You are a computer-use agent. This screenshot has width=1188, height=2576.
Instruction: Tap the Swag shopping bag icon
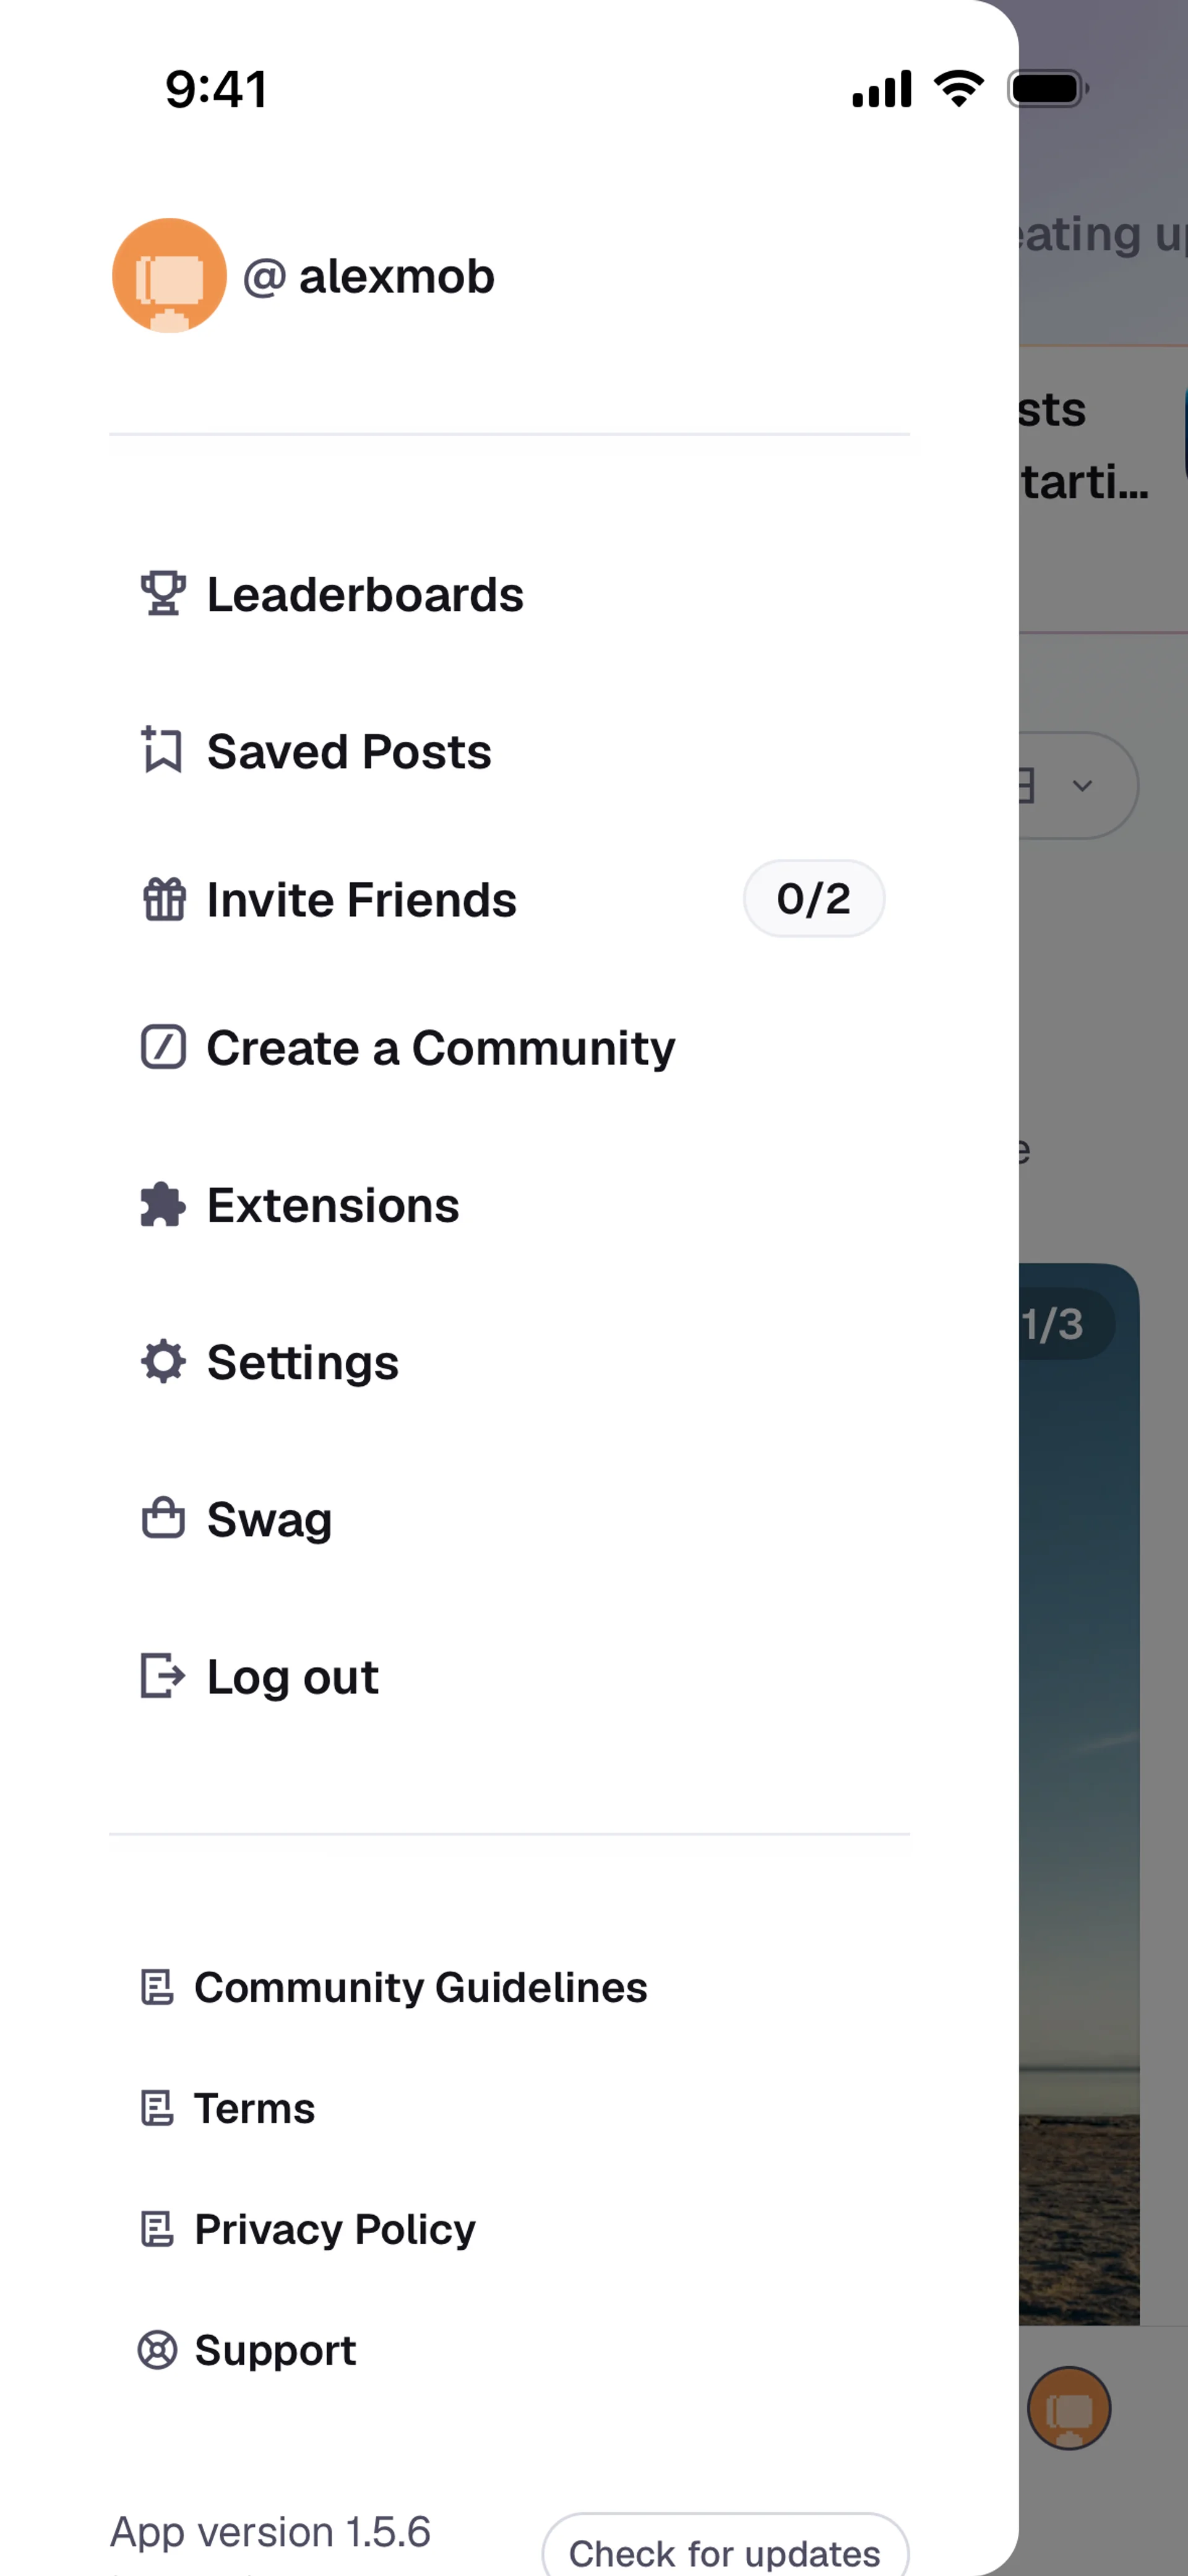pyautogui.click(x=163, y=1518)
